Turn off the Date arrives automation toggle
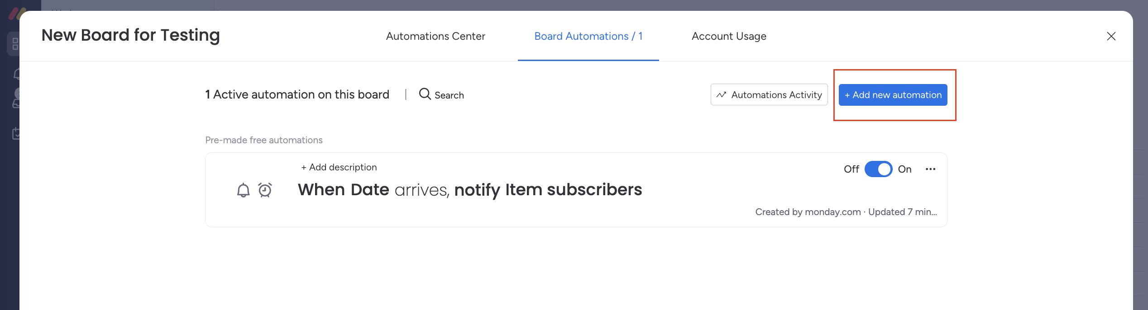The height and width of the screenshot is (310, 1148). (x=878, y=169)
